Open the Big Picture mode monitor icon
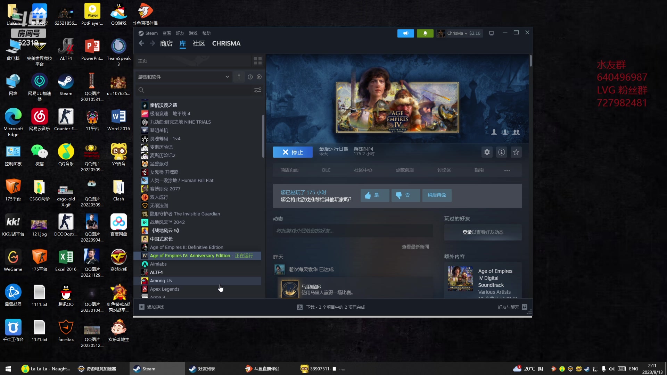The width and height of the screenshot is (667, 375). point(492,33)
